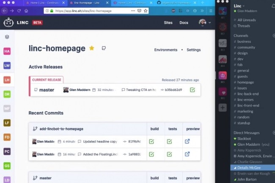Viewport: 275px width, 183px height.
Task: Open the #design channel
Action: coord(242,53)
